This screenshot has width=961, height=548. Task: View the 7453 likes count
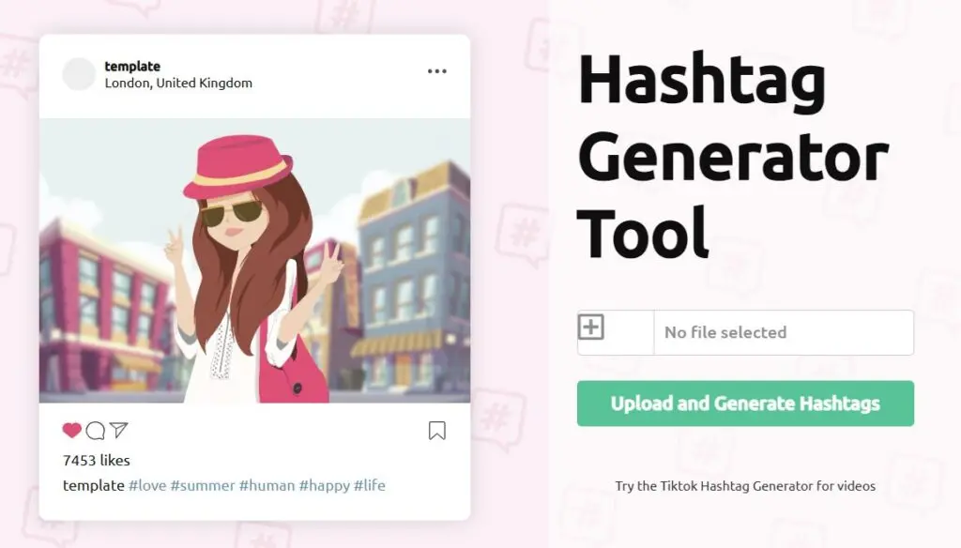96,461
